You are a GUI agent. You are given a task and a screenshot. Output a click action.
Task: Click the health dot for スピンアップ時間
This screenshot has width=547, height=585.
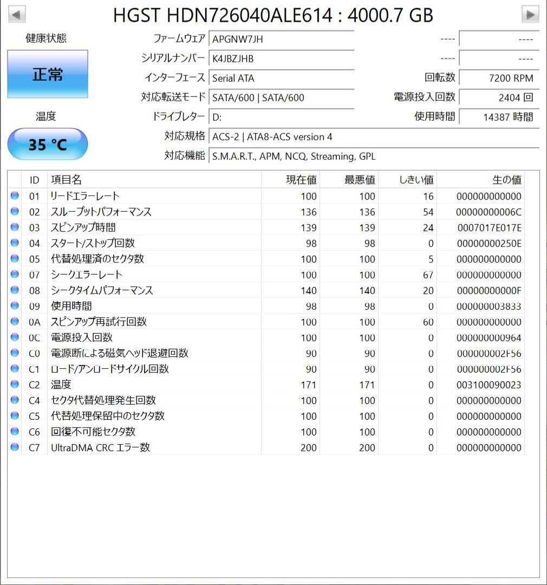[15, 227]
